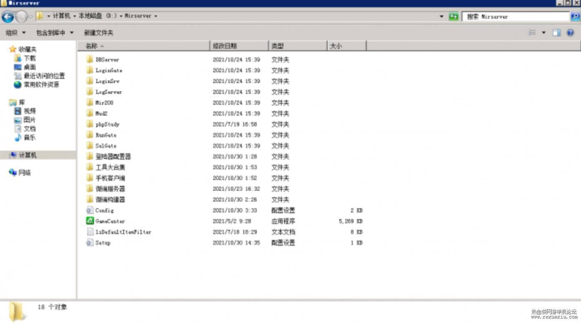The width and height of the screenshot is (581, 323).
Task: Select the DBServer folder icon
Action: click(x=90, y=59)
